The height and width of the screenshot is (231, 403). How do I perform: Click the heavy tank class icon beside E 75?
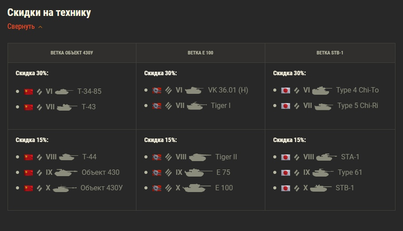click(x=168, y=173)
